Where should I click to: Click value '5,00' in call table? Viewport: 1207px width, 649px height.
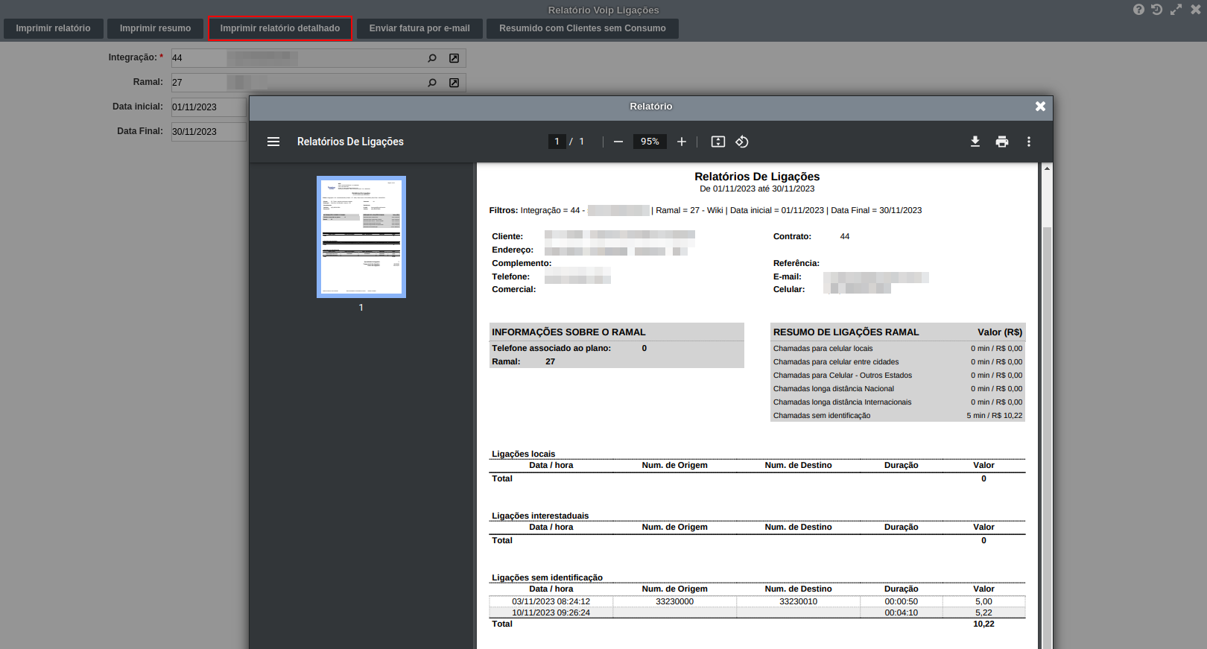(x=983, y=601)
